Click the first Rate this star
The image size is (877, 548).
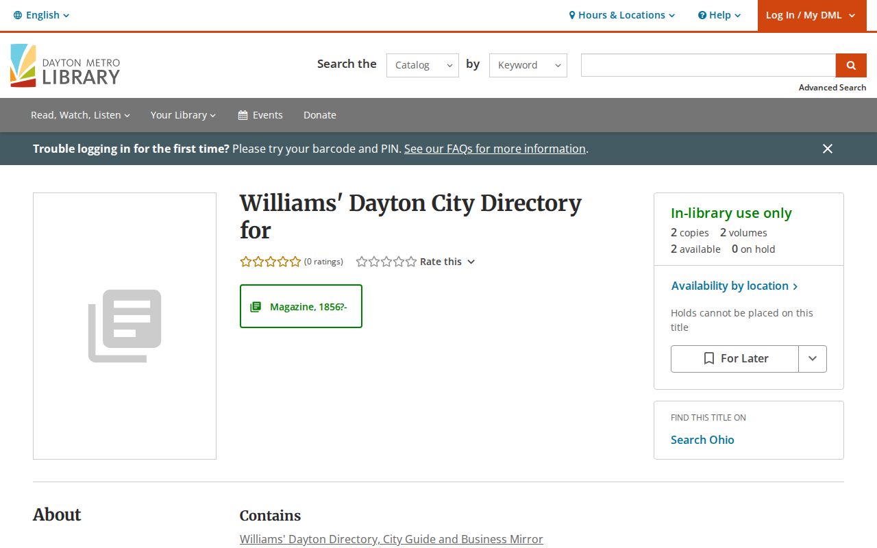tap(362, 262)
